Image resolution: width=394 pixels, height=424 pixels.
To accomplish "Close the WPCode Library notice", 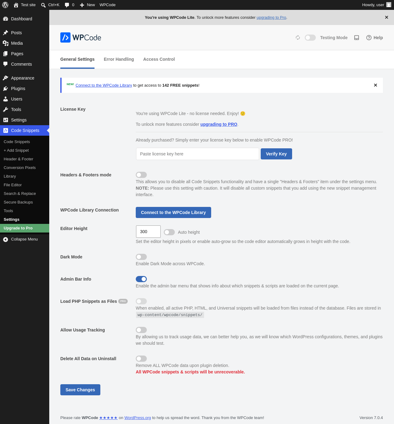I will tap(376, 85).
